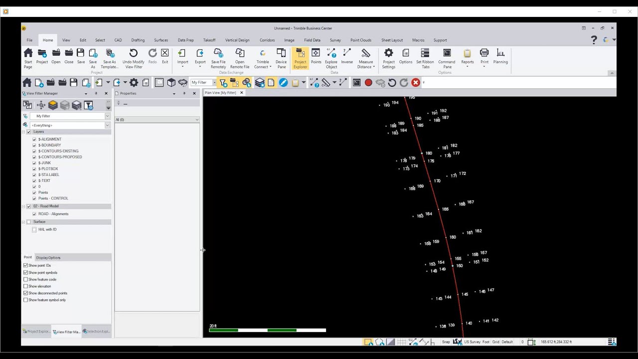The image size is (638, 359).
Task: Check the HAL with ID surface
Action: [x=34, y=230]
